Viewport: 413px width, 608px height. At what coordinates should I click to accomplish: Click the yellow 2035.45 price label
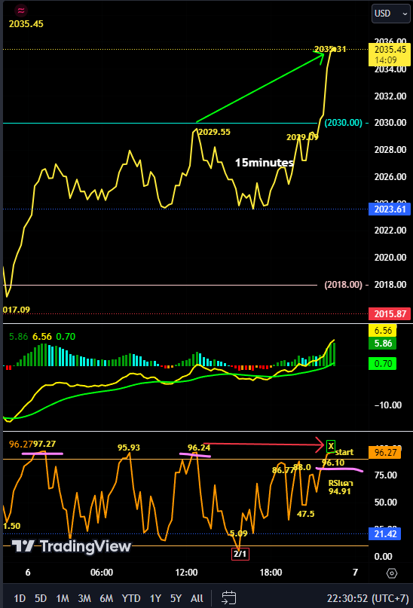pos(390,55)
